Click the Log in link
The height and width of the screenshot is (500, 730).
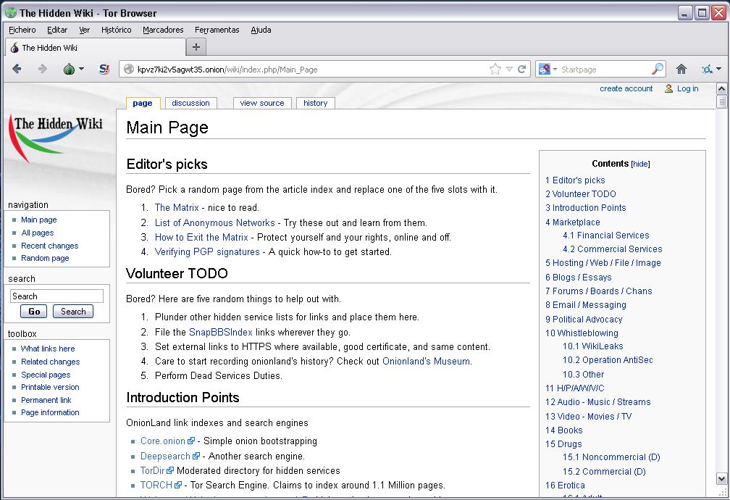(688, 88)
